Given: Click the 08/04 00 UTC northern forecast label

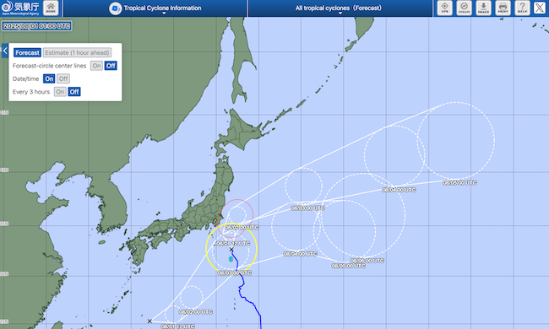Looking at the screenshot, I should pos(399,190).
